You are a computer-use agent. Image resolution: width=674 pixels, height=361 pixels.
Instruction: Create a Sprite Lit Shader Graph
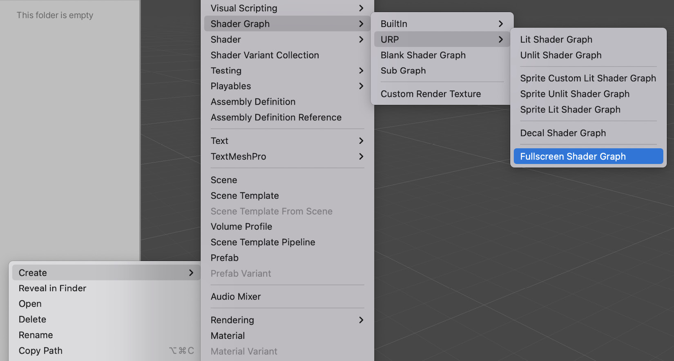[588, 110]
